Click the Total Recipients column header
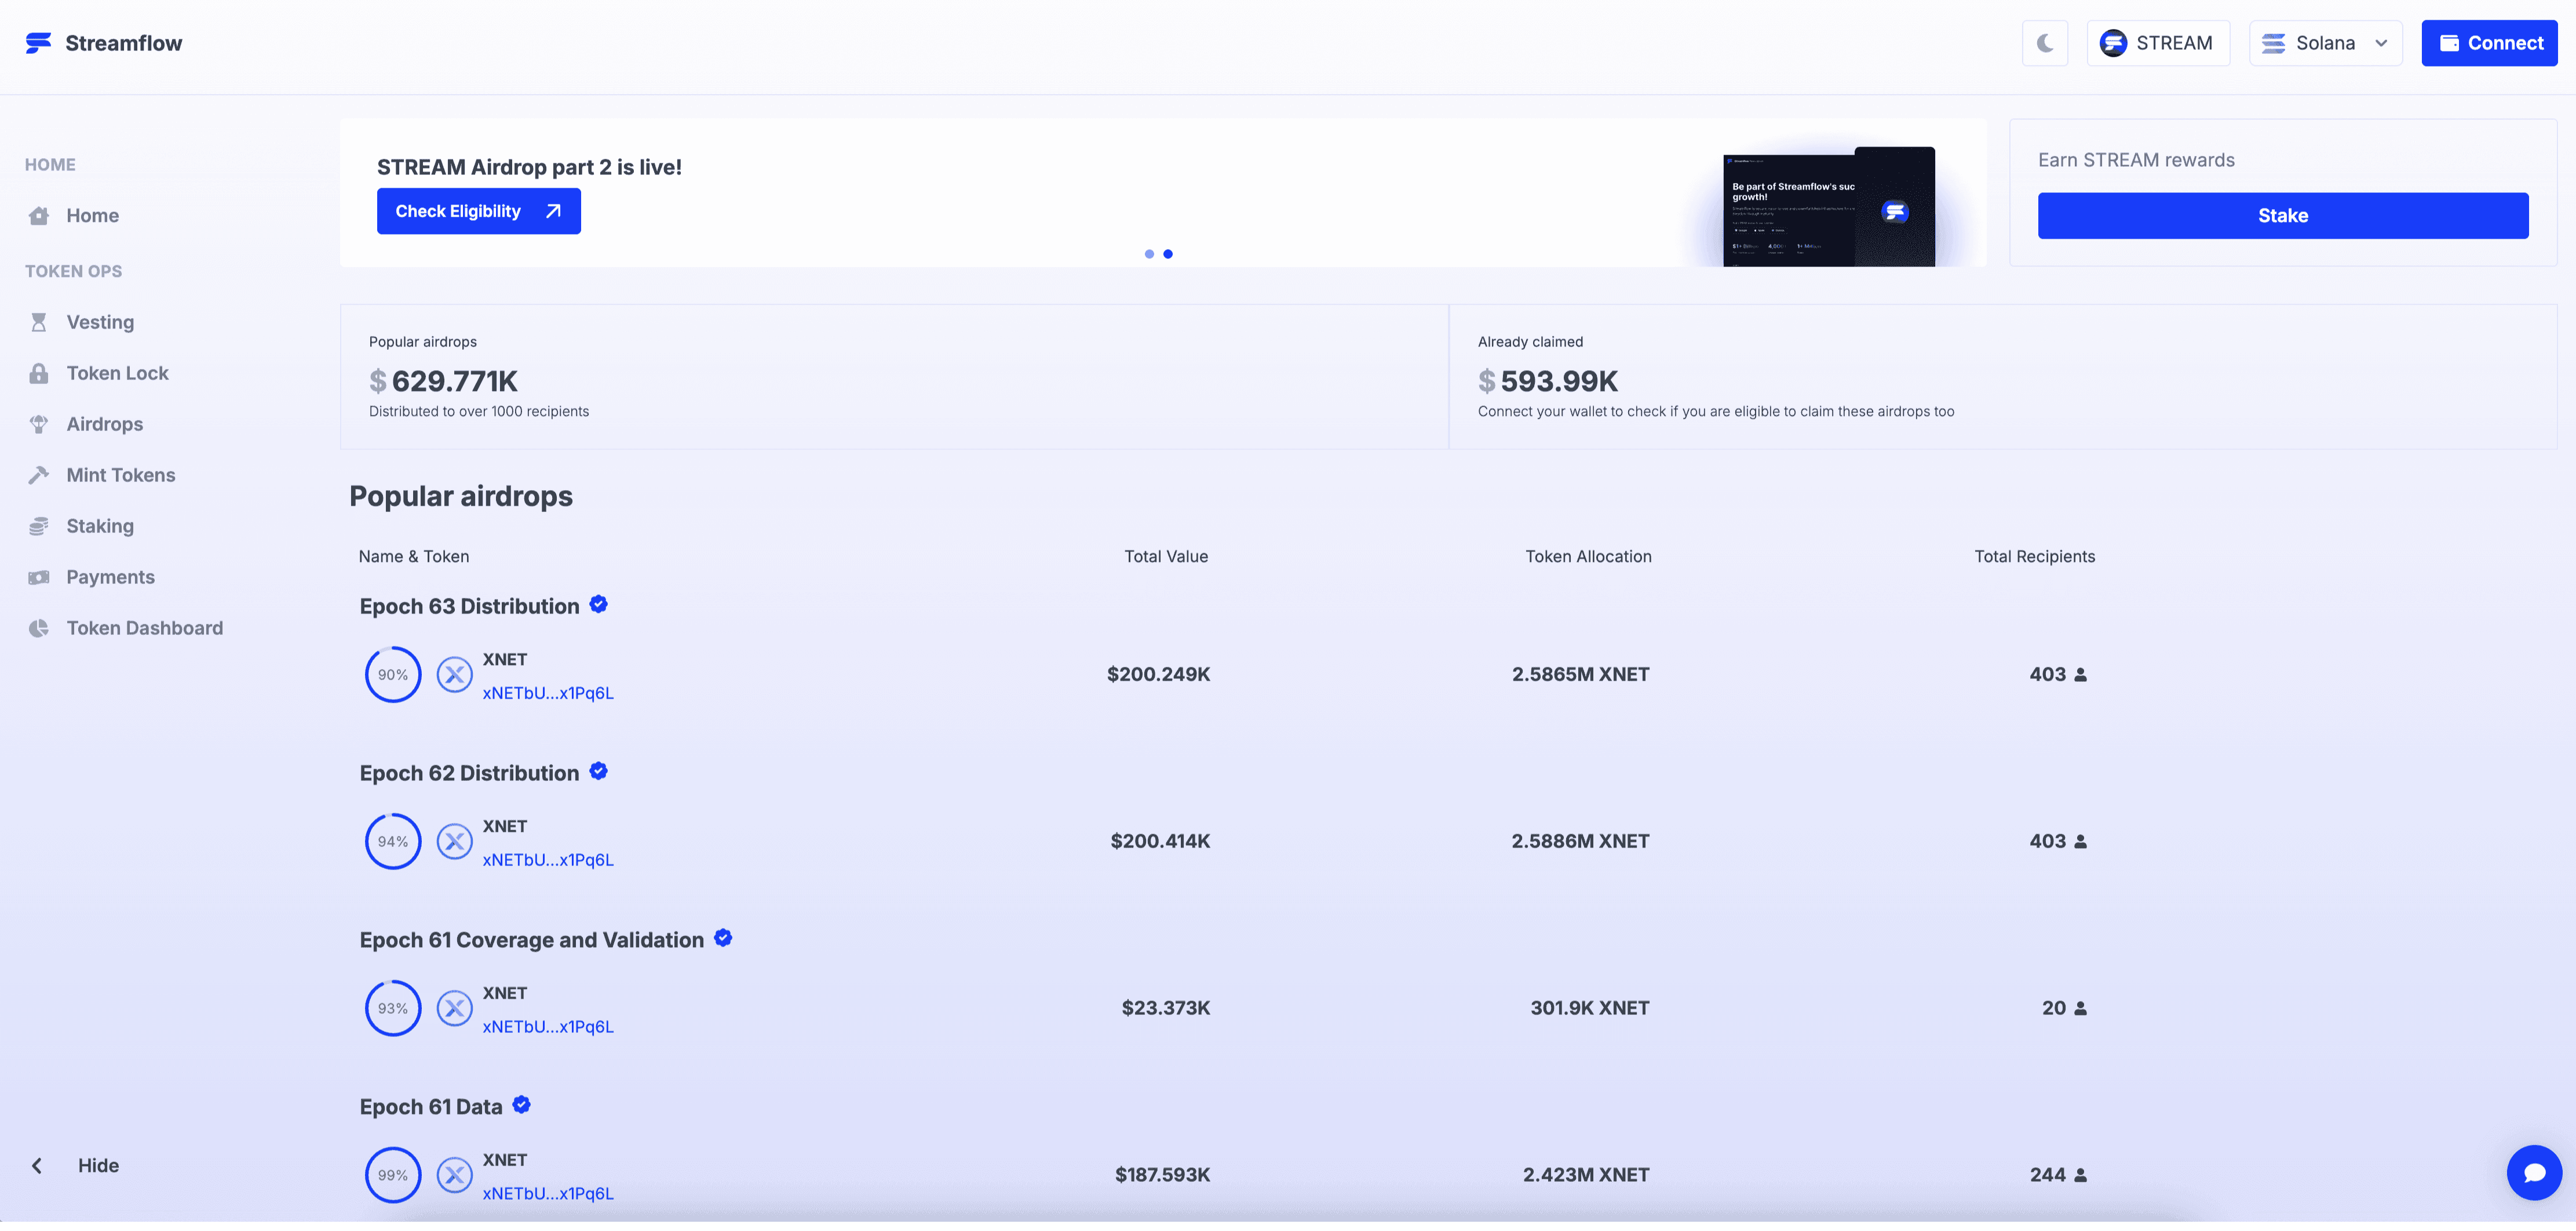Image resolution: width=2576 pixels, height=1231 pixels. tap(2034, 556)
